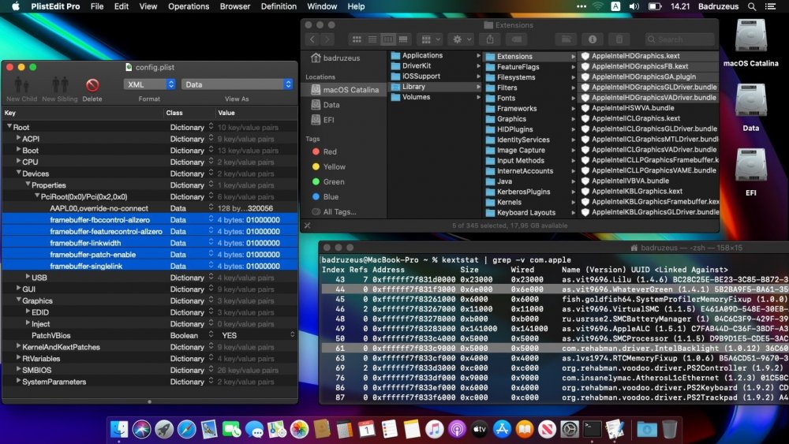Open the Finder group-by dropdown
The width and height of the screenshot is (789, 444).
point(431,39)
